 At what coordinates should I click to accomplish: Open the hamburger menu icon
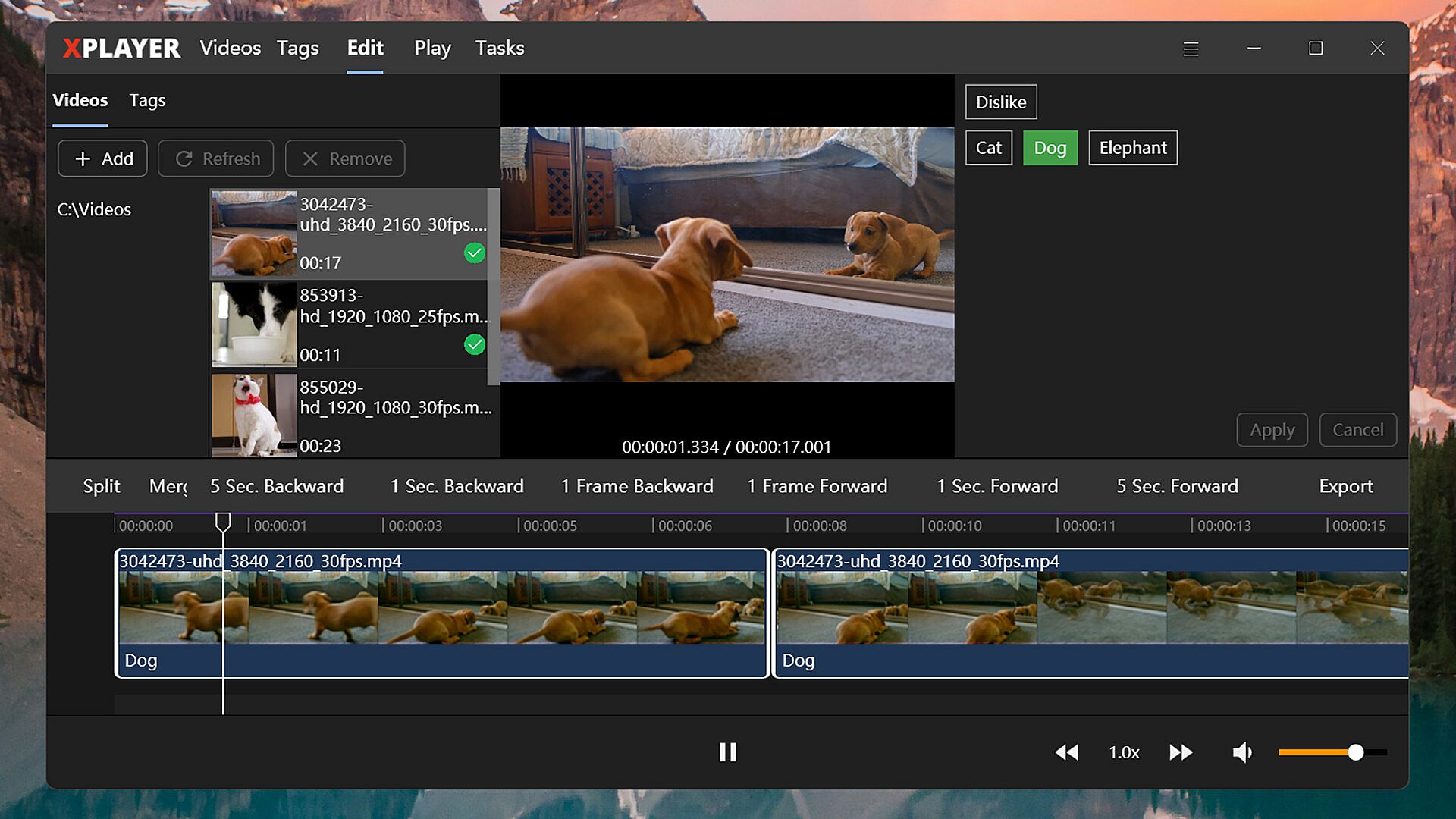pyautogui.click(x=1191, y=49)
